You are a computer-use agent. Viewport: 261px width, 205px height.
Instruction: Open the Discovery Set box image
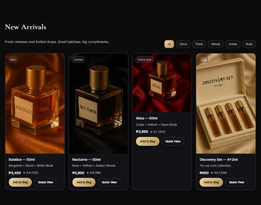click(226, 104)
